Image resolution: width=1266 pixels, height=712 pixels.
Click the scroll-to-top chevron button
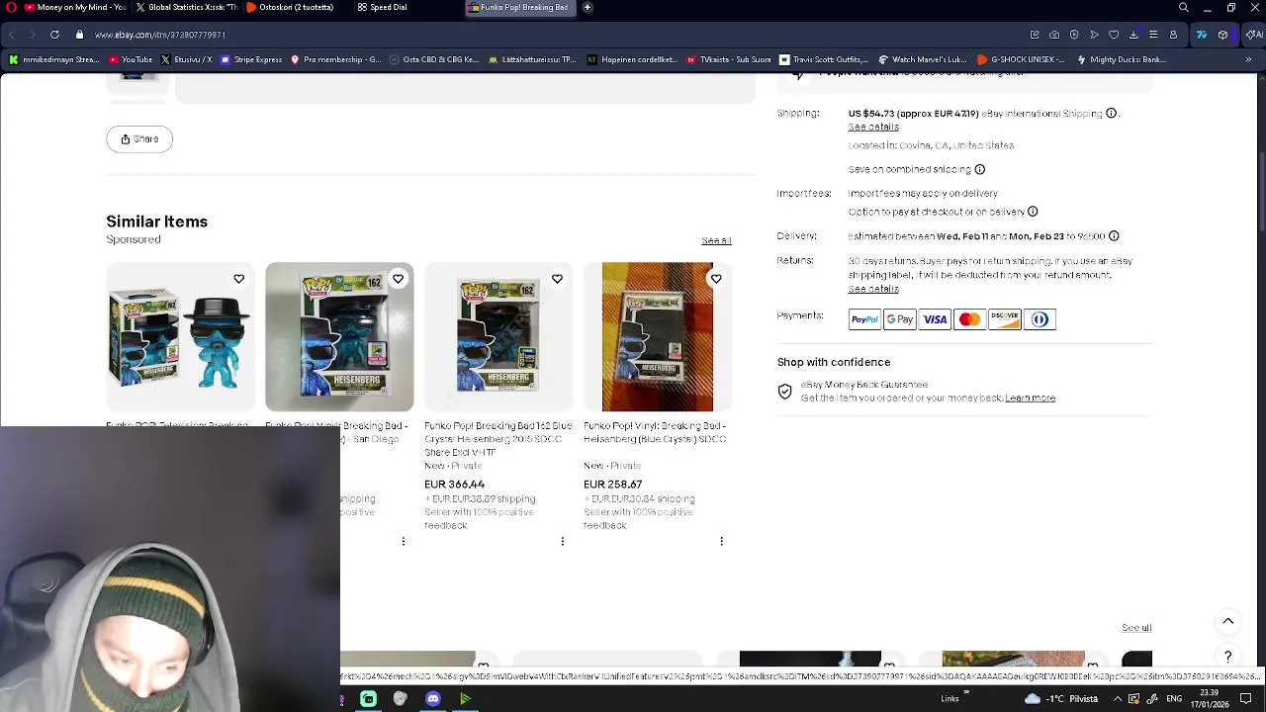point(1228,621)
